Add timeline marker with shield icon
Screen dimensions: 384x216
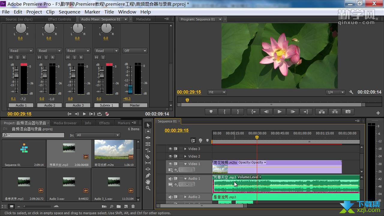tap(207, 140)
